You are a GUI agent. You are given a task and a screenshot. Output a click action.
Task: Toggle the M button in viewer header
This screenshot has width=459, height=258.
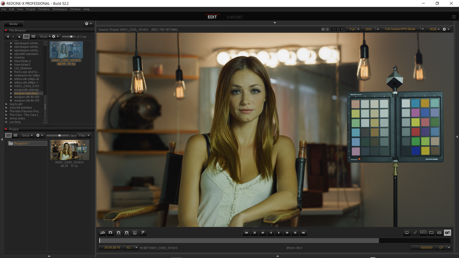323,29
